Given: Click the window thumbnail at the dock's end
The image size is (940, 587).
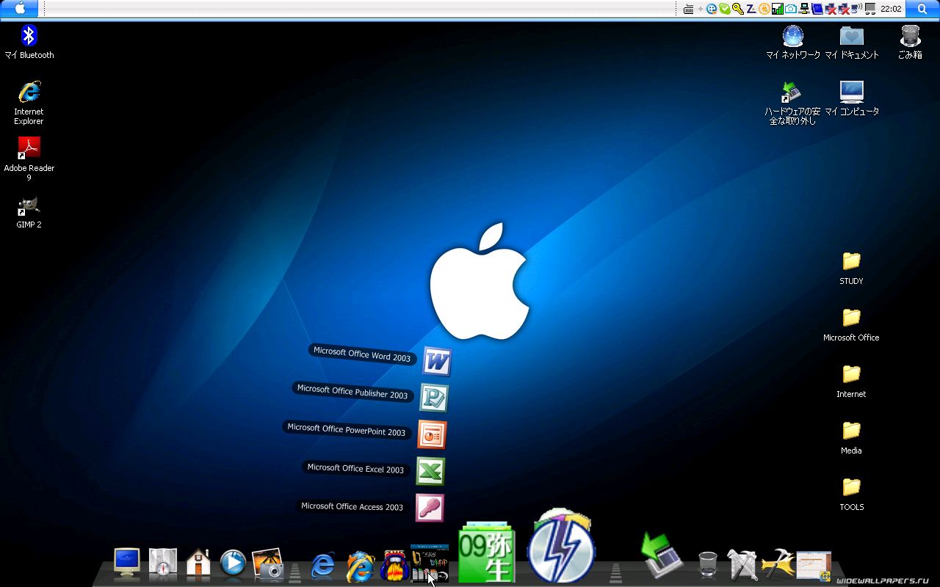Looking at the screenshot, I should (x=814, y=565).
